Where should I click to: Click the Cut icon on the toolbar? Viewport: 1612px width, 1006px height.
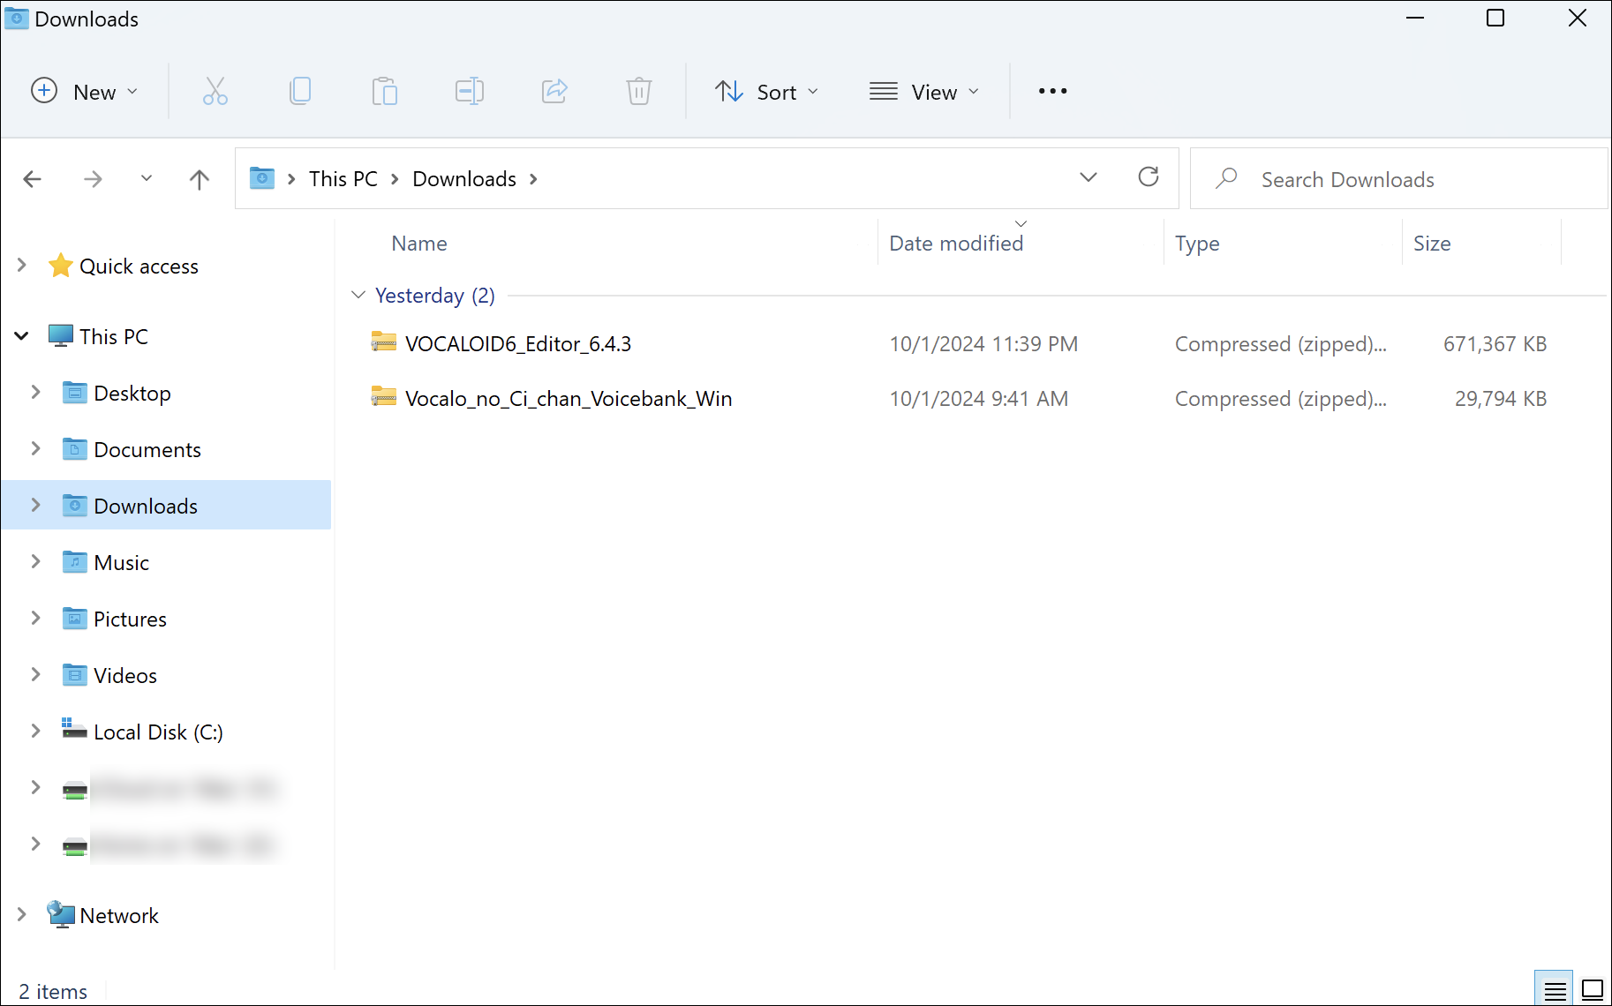coord(215,91)
